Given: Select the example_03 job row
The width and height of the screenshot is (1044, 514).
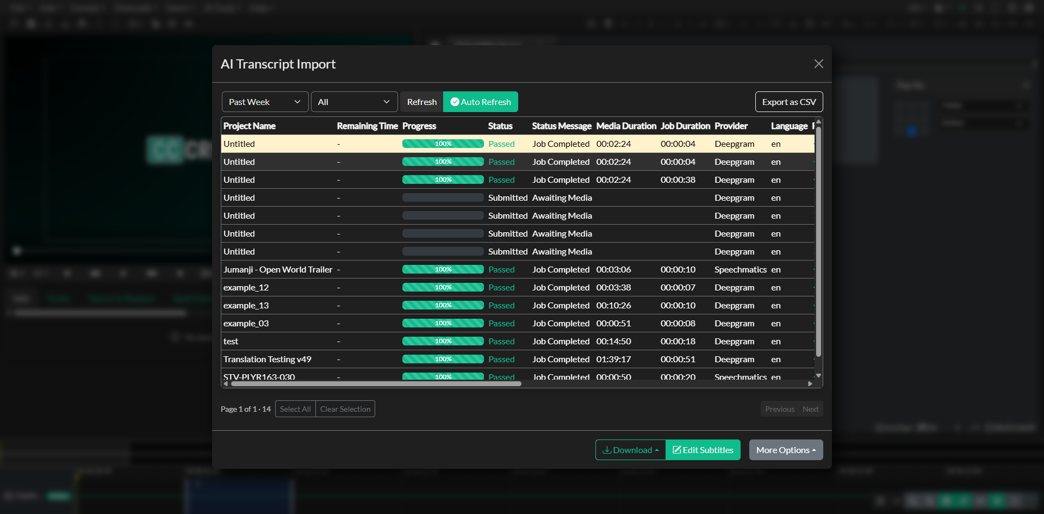Looking at the screenshot, I should (518, 323).
